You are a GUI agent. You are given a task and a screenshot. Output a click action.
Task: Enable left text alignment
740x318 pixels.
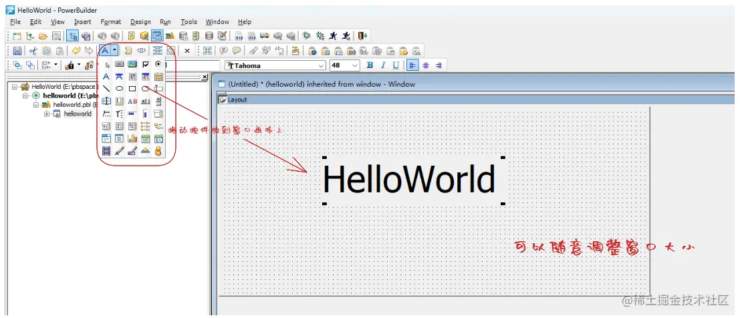click(412, 65)
